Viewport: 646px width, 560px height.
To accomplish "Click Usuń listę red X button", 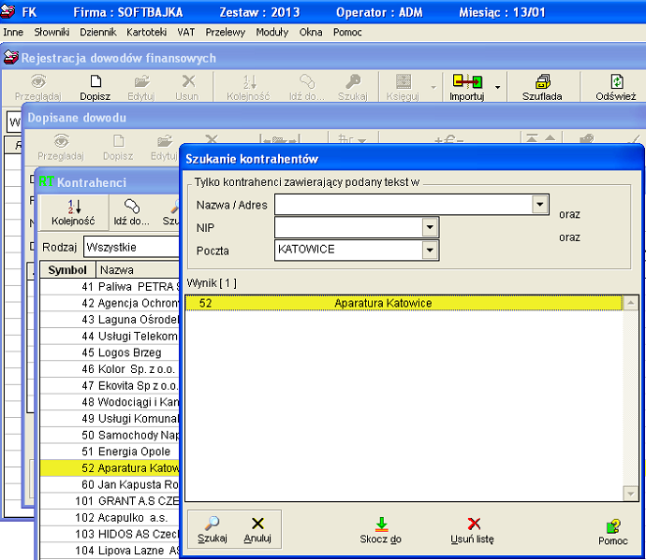I will point(473,530).
